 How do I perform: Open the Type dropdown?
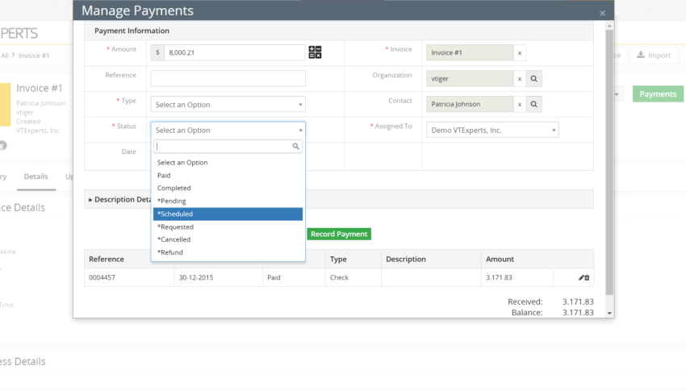[x=228, y=105]
